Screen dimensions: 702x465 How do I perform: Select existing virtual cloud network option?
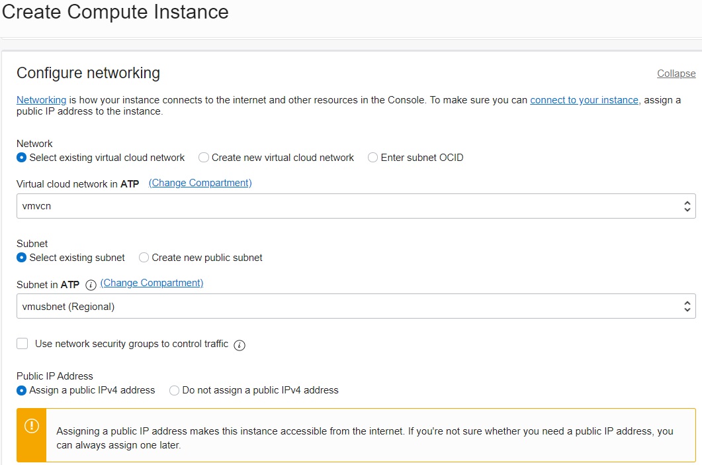click(x=21, y=158)
